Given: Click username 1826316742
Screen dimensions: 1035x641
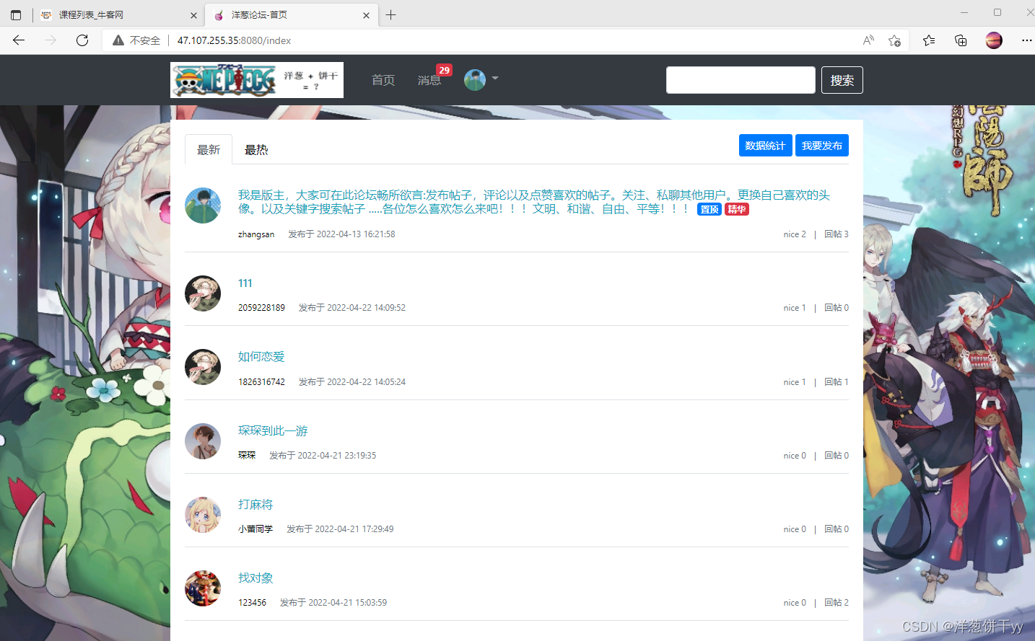Looking at the screenshot, I should click(x=261, y=382).
